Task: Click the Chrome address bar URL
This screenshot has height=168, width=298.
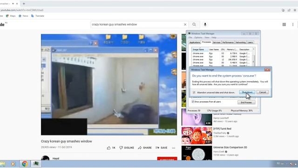Action: [22, 10]
